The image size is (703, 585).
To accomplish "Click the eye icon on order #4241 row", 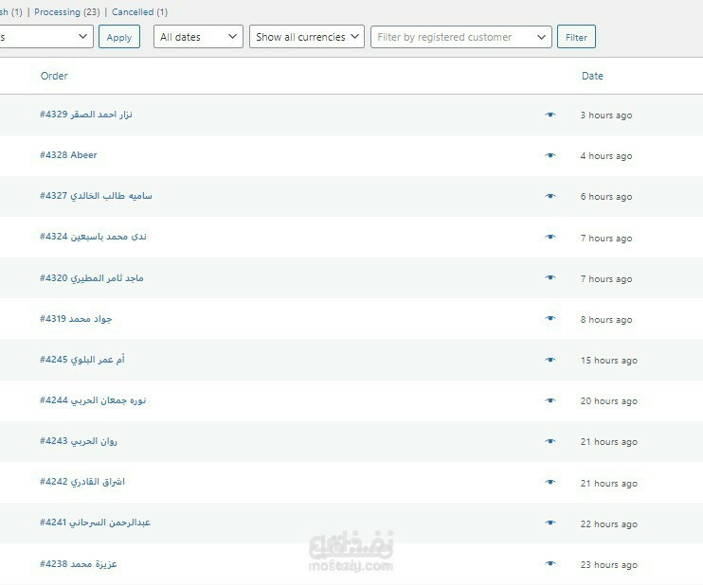I will tap(550, 523).
